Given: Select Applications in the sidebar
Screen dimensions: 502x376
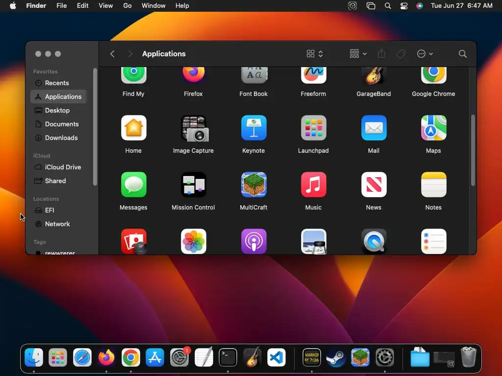Looking at the screenshot, I should [x=58, y=96].
